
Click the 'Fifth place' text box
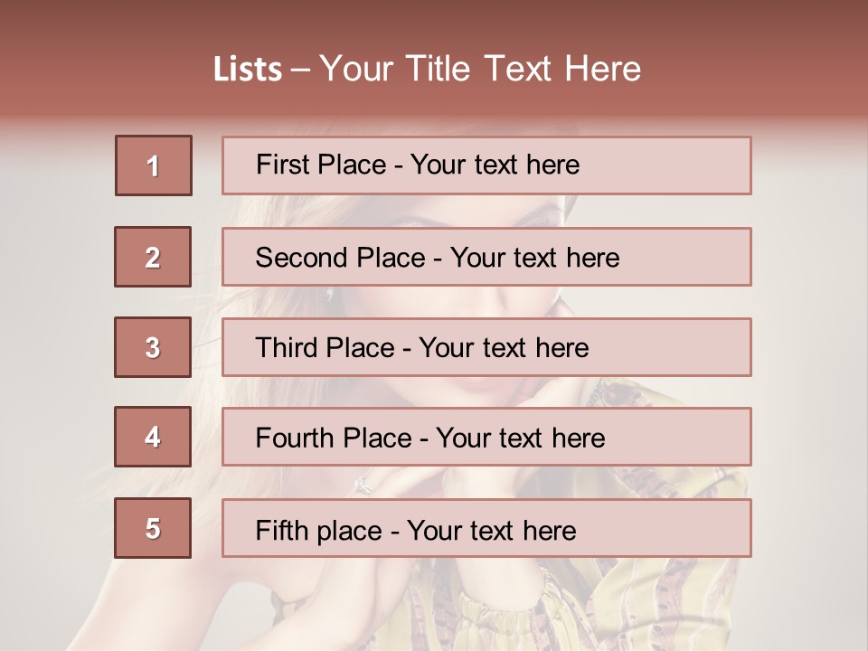pyautogui.click(x=486, y=528)
